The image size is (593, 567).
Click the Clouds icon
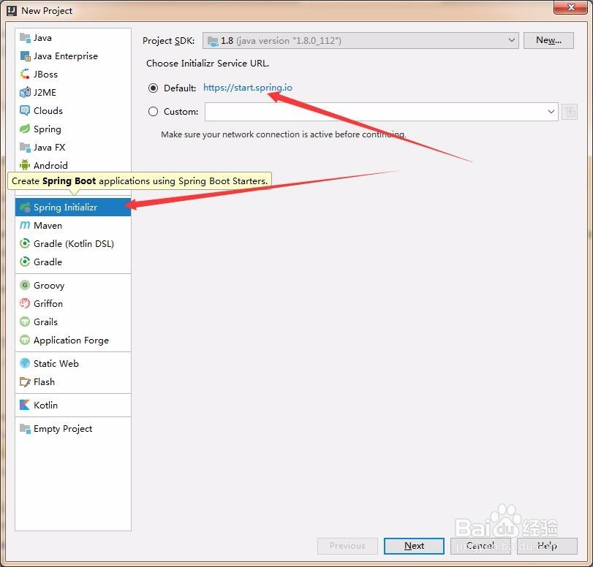[25, 110]
